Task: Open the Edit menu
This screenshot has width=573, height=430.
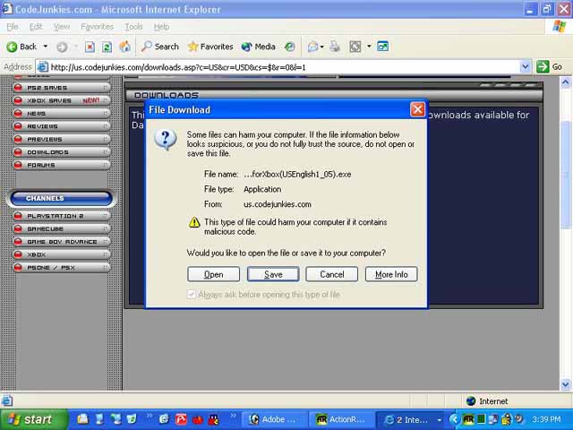Action: tap(36, 27)
